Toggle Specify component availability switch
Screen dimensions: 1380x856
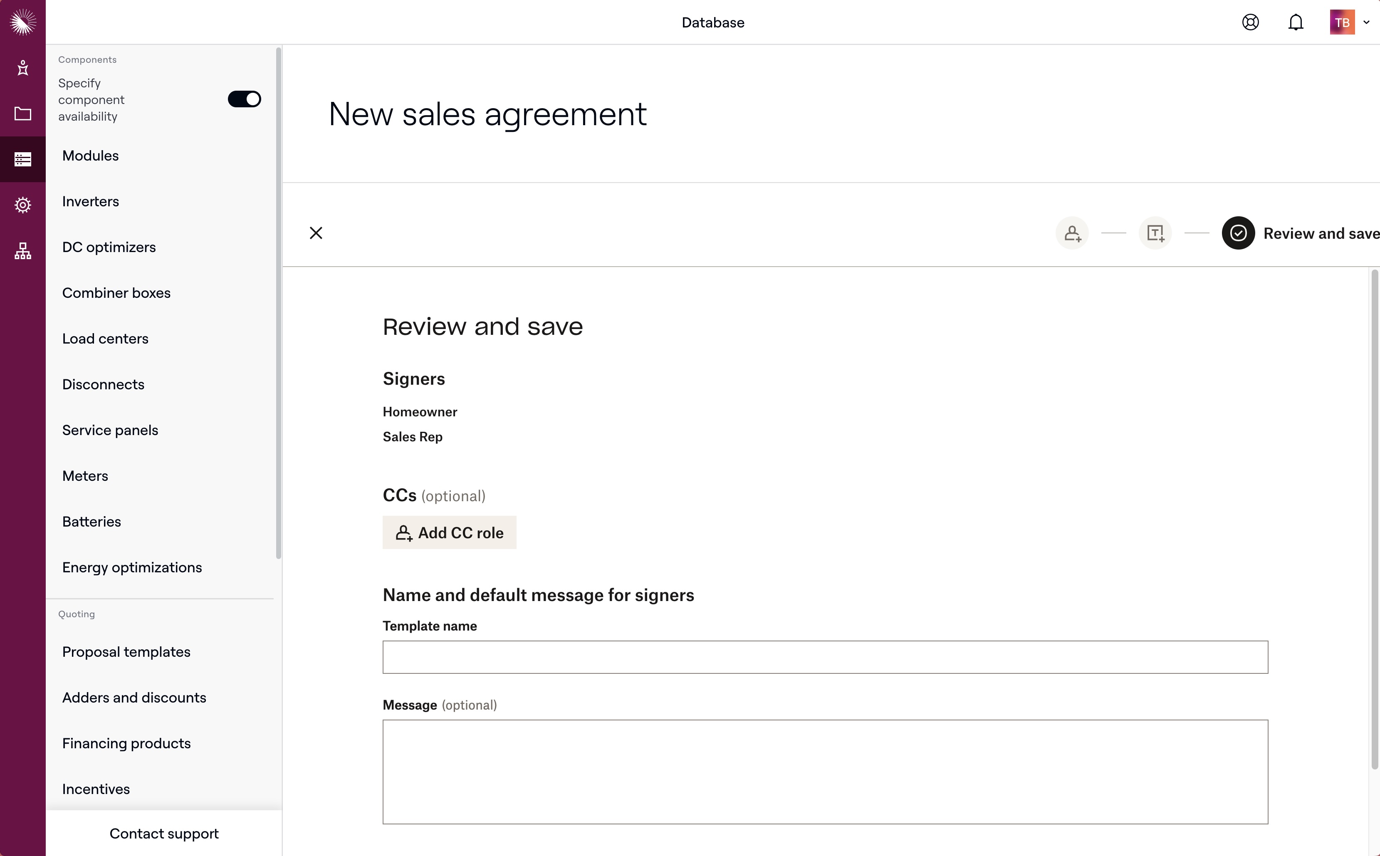244,99
